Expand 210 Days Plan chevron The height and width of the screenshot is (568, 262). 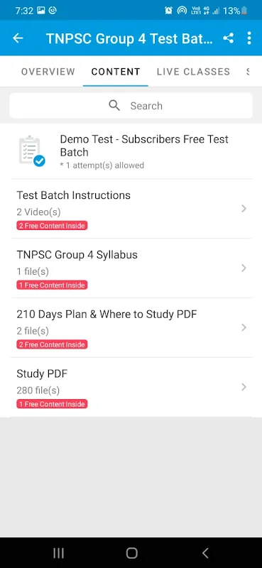pos(244,327)
